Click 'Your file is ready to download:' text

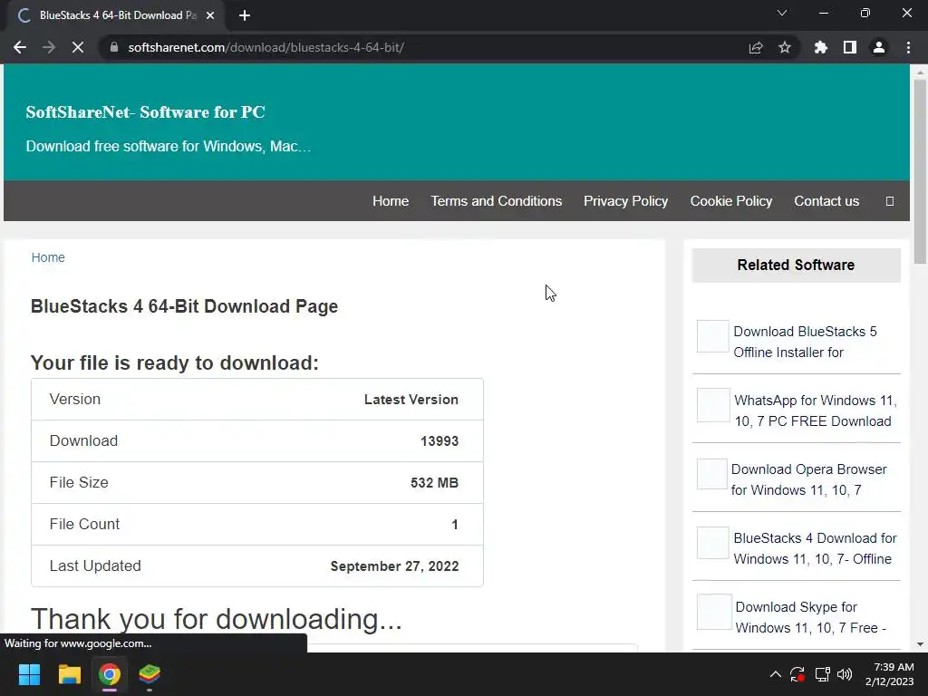175,362
